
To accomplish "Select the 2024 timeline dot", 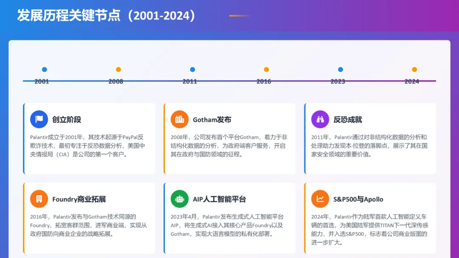I will (414, 70).
